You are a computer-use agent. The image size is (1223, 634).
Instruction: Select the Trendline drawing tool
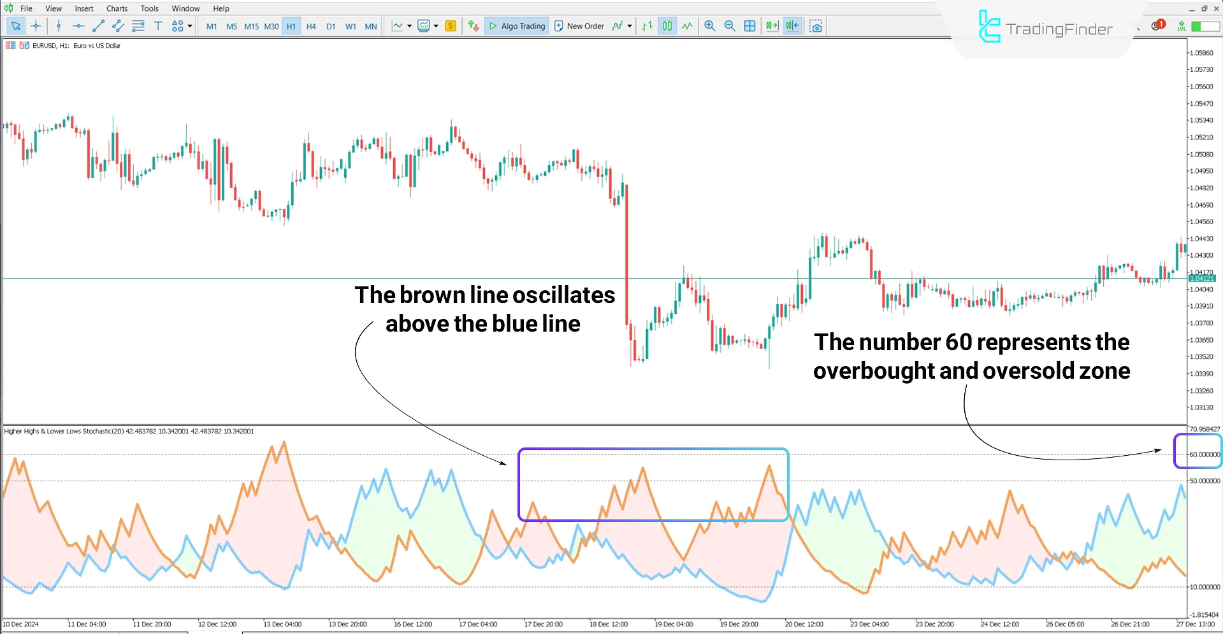pyautogui.click(x=98, y=26)
